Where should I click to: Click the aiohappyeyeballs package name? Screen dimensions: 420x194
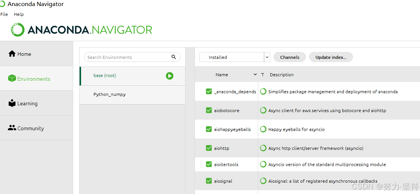(x=233, y=129)
